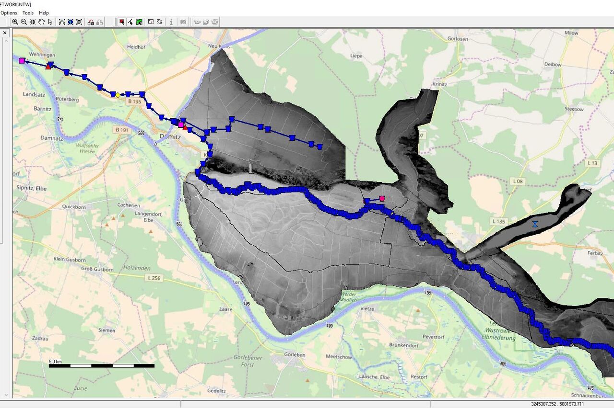Screen dimensions: 614x408
Task: Click the red padlock icon
Action: [x=91, y=22]
